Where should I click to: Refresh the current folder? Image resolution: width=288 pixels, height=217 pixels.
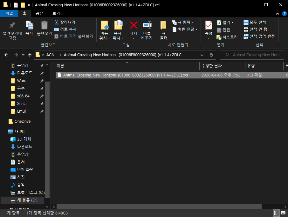tap(211, 55)
